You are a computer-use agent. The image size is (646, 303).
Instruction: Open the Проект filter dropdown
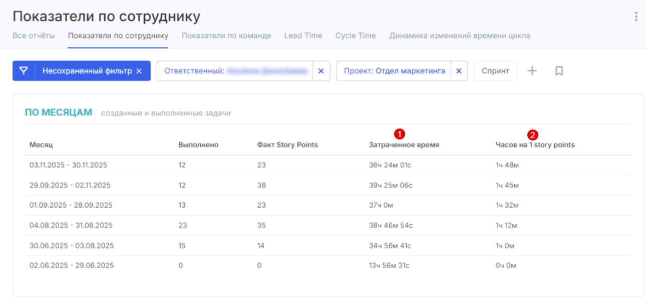pyautogui.click(x=394, y=71)
